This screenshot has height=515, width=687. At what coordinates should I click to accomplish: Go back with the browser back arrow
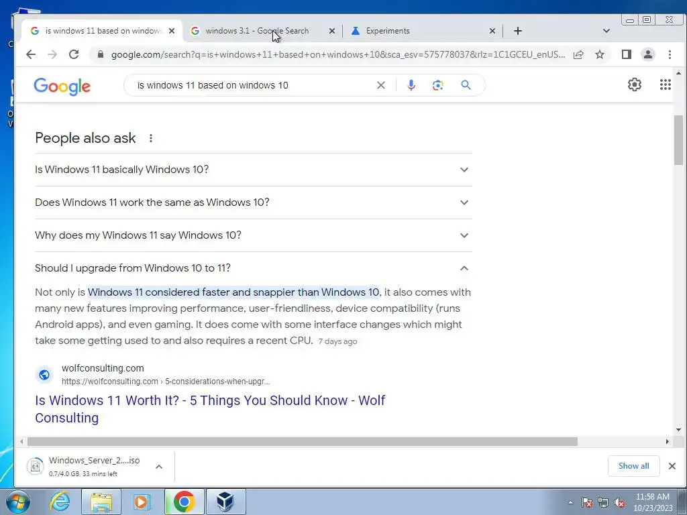(30, 54)
